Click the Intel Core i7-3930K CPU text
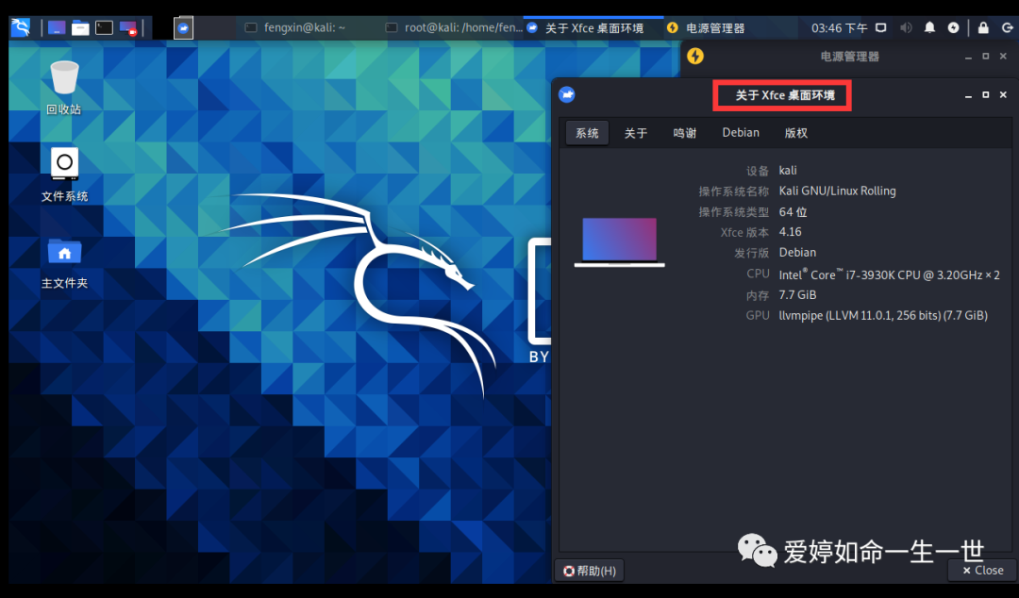Screen dimensions: 1019x598 pos(889,274)
